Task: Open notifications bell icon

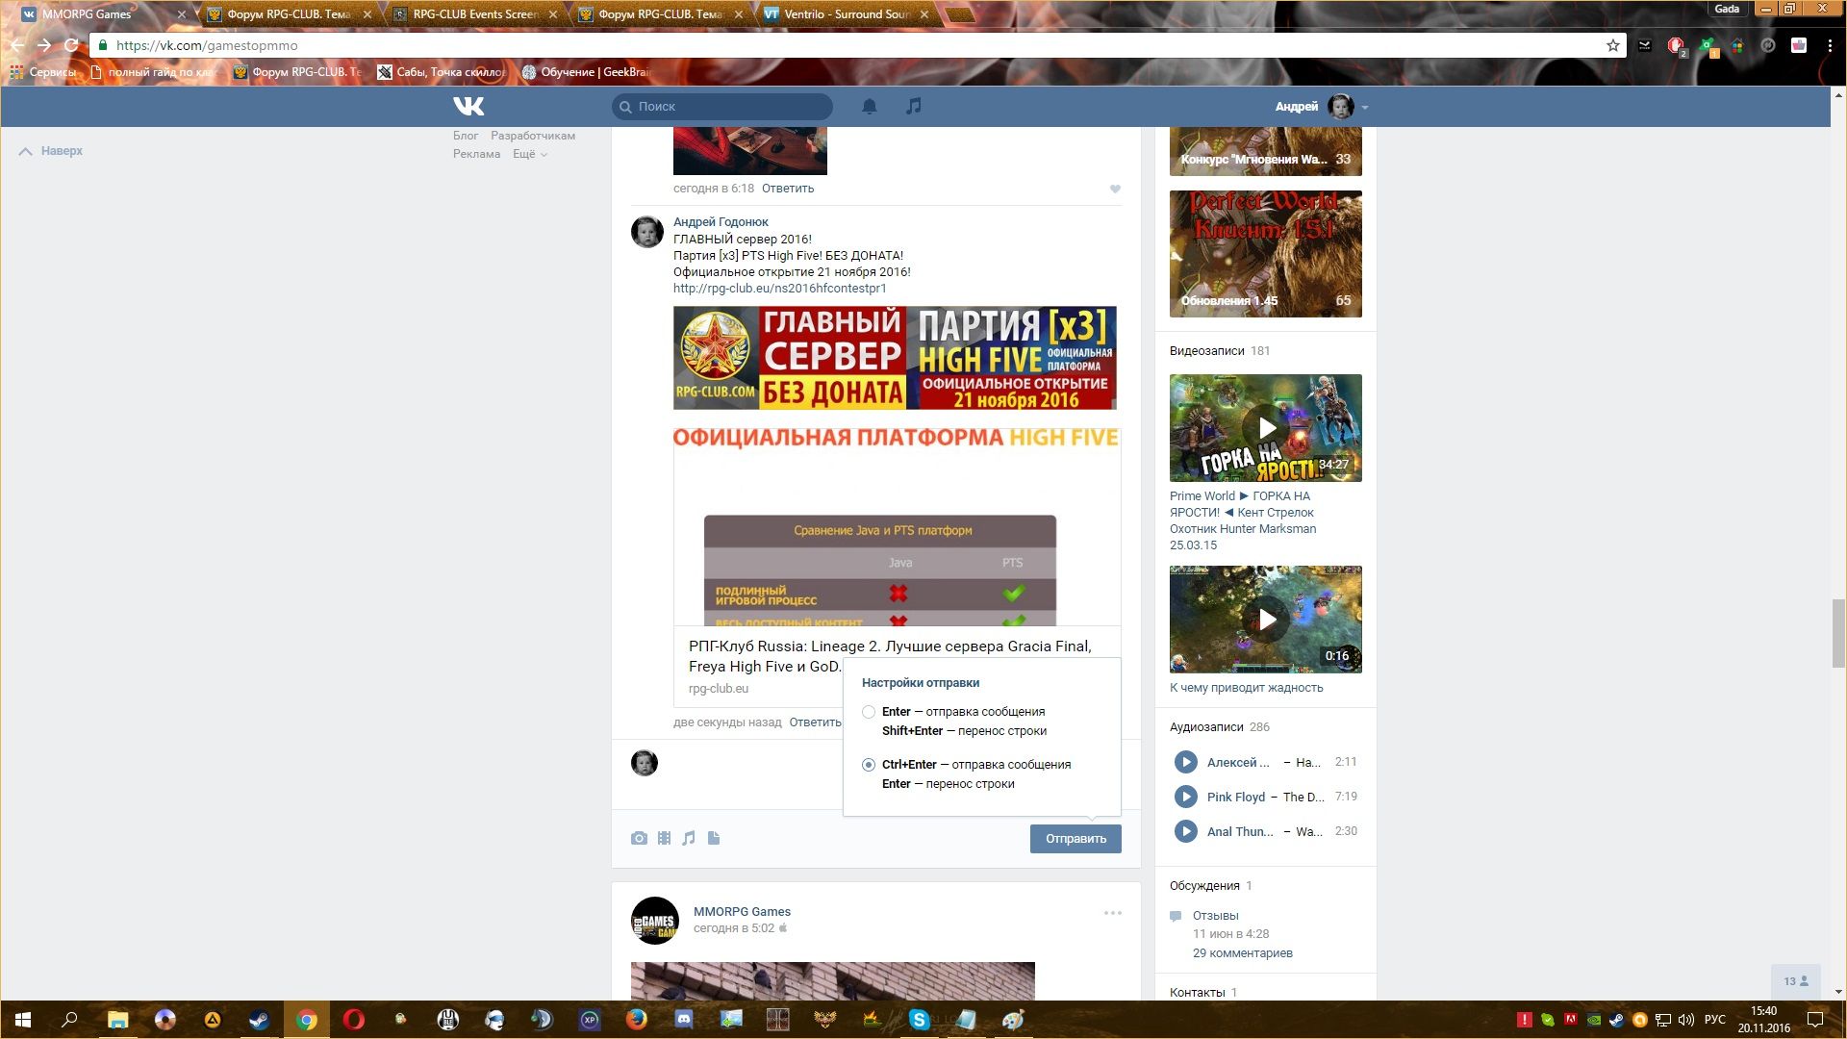Action: 869,106
